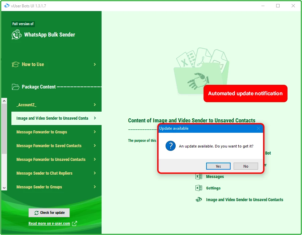Click the Excel icon beside Messages
This screenshot has height=235, width=302.
[198, 176]
